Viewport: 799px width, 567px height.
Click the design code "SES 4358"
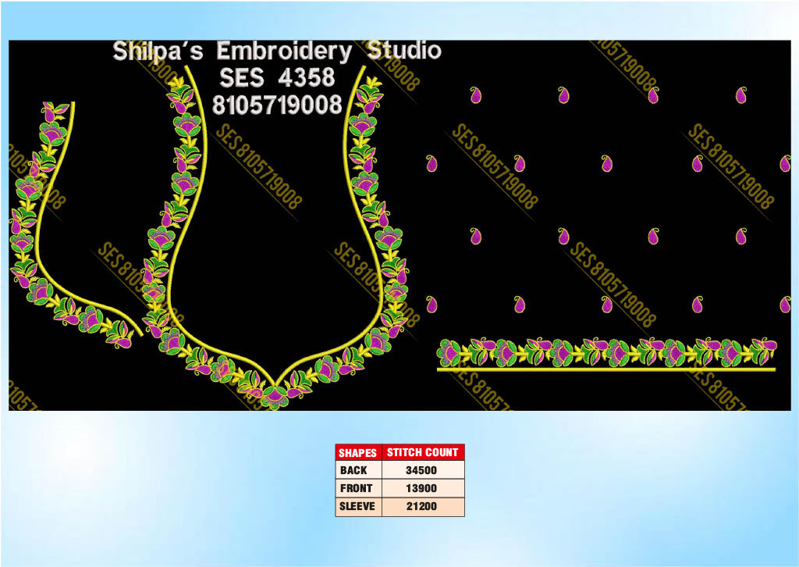pyautogui.click(x=277, y=77)
